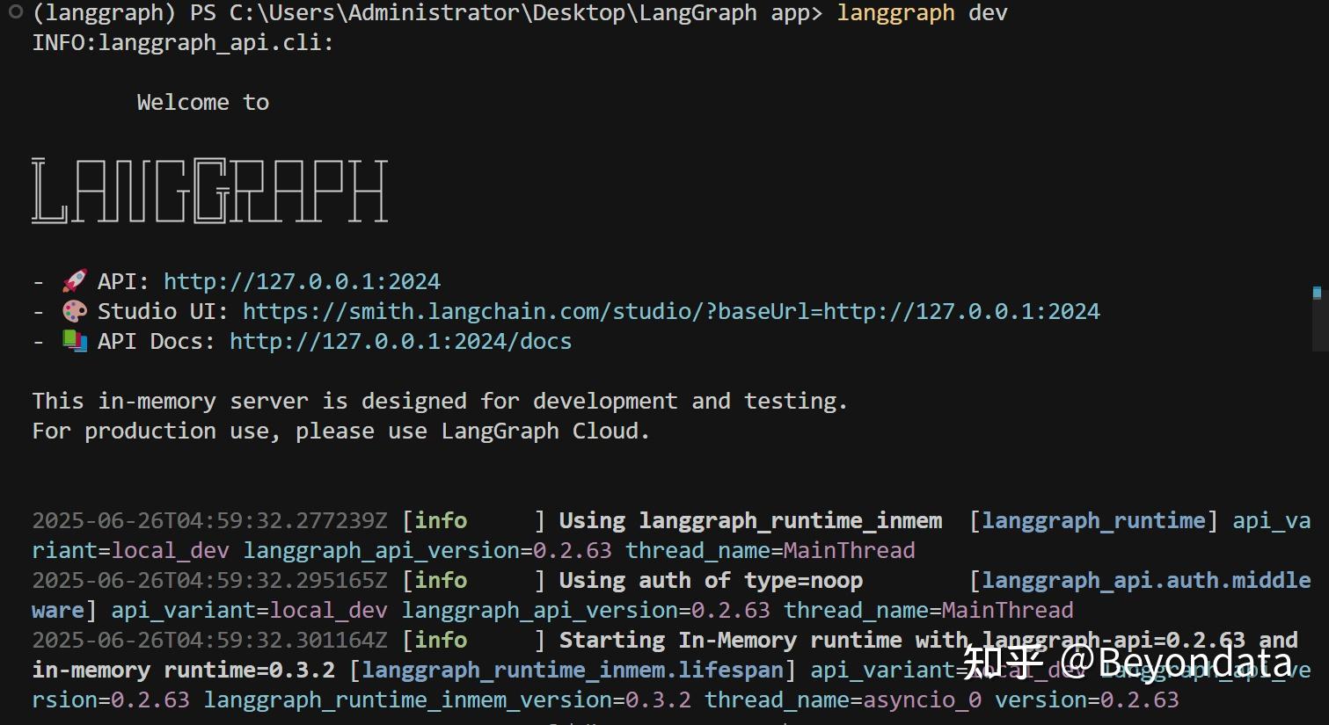Click the books emoji next to API Docs

(75, 341)
